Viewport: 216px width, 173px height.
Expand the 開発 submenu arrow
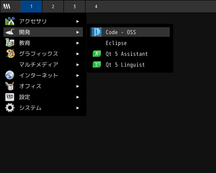(78, 32)
